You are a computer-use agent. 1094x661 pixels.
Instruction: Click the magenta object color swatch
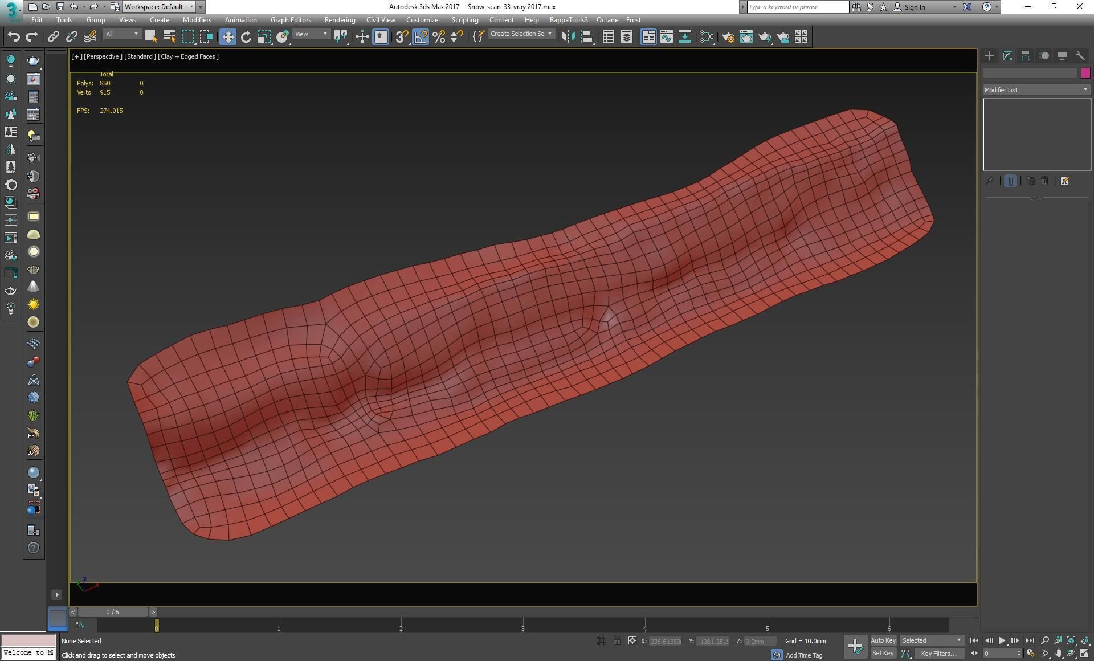1085,73
